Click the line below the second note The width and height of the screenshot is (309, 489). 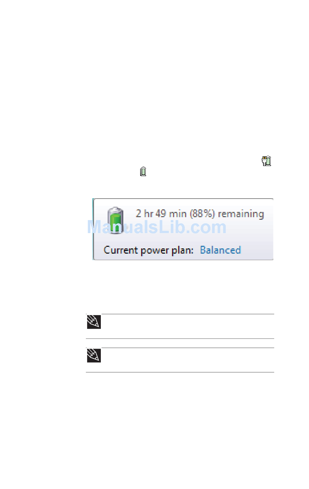[180, 372]
